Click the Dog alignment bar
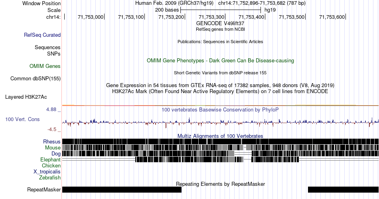379x199 pixels. [x=220, y=153]
